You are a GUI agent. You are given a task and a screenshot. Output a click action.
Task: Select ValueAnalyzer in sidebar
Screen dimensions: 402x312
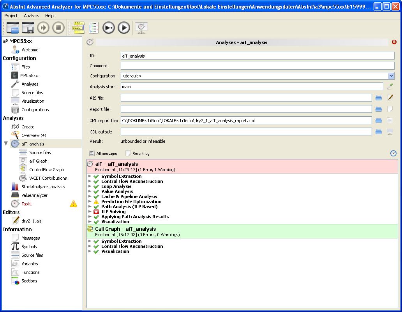coord(34,195)
